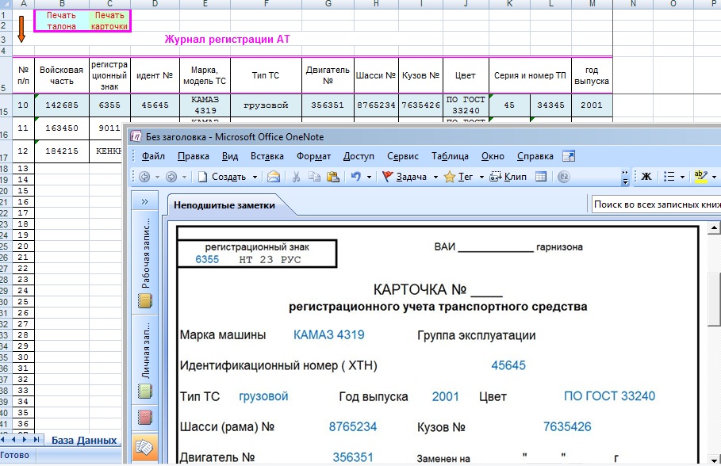Image resolution: width=721 pixels, height=466 pixels.
Task: Click the Back navigation arrow icon
Action: coord(146,176)
